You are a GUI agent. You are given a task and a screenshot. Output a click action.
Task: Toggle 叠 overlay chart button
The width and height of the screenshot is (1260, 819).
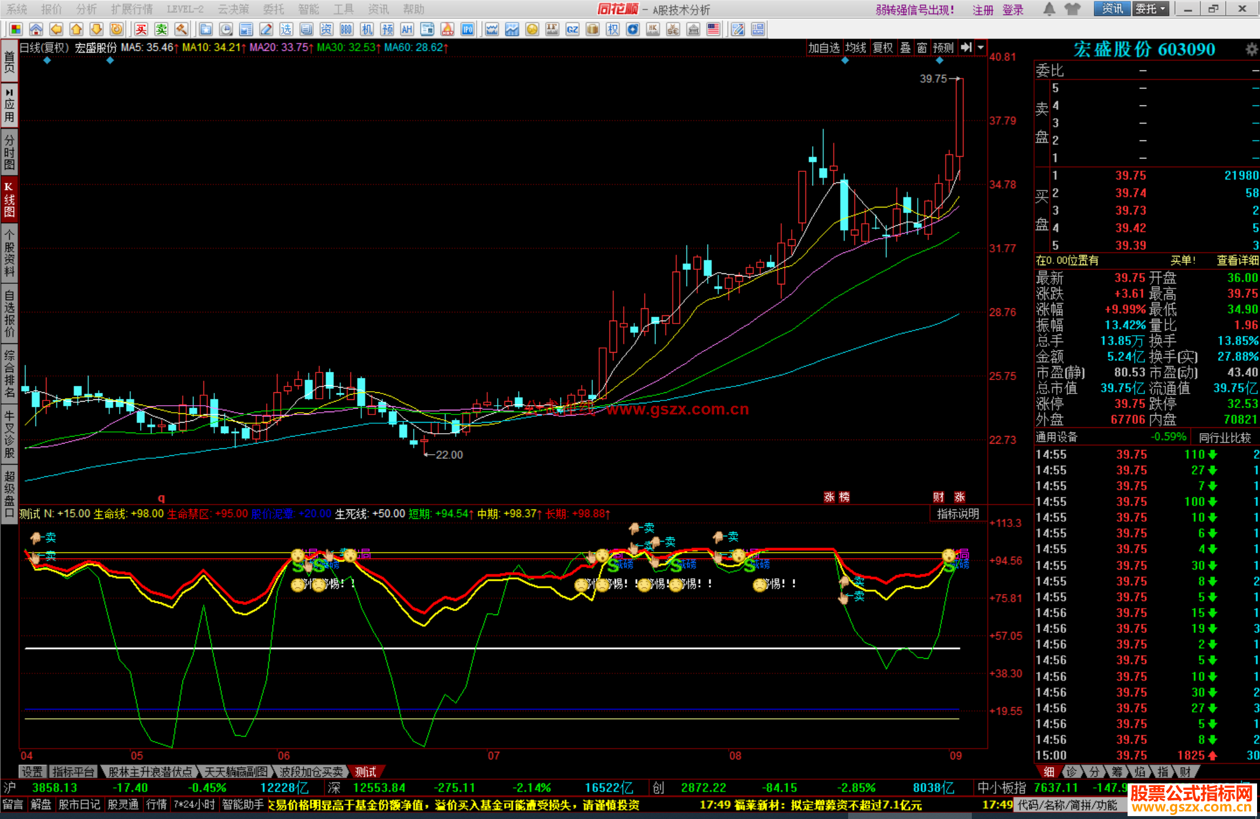pyautogui.click(x=905, y=48)
